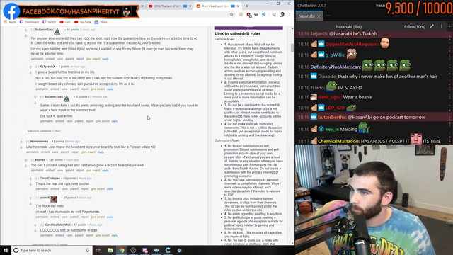Open the News bookmark
This screenshot has height=255, width=453.
coord(101,22)
